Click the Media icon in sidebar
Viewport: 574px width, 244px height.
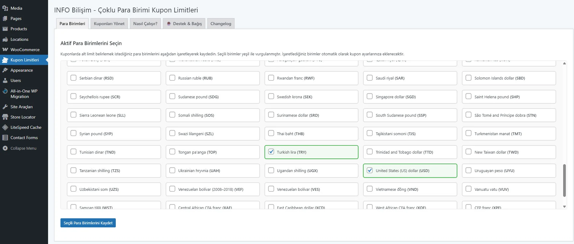[x=5, y=8]
